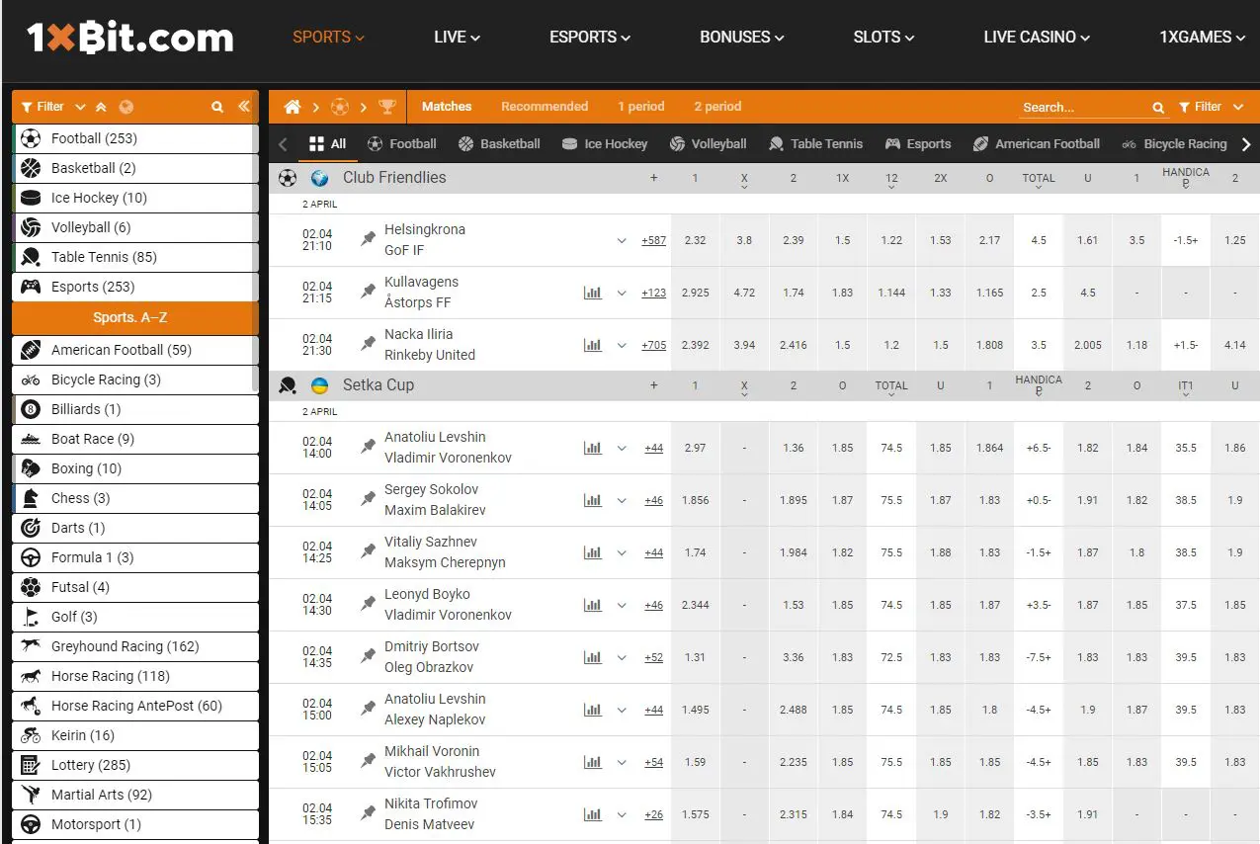The width and height of the screenshot is (1260, 844).
Task: Switch to the Matches tab
Action: coord(447,107)
